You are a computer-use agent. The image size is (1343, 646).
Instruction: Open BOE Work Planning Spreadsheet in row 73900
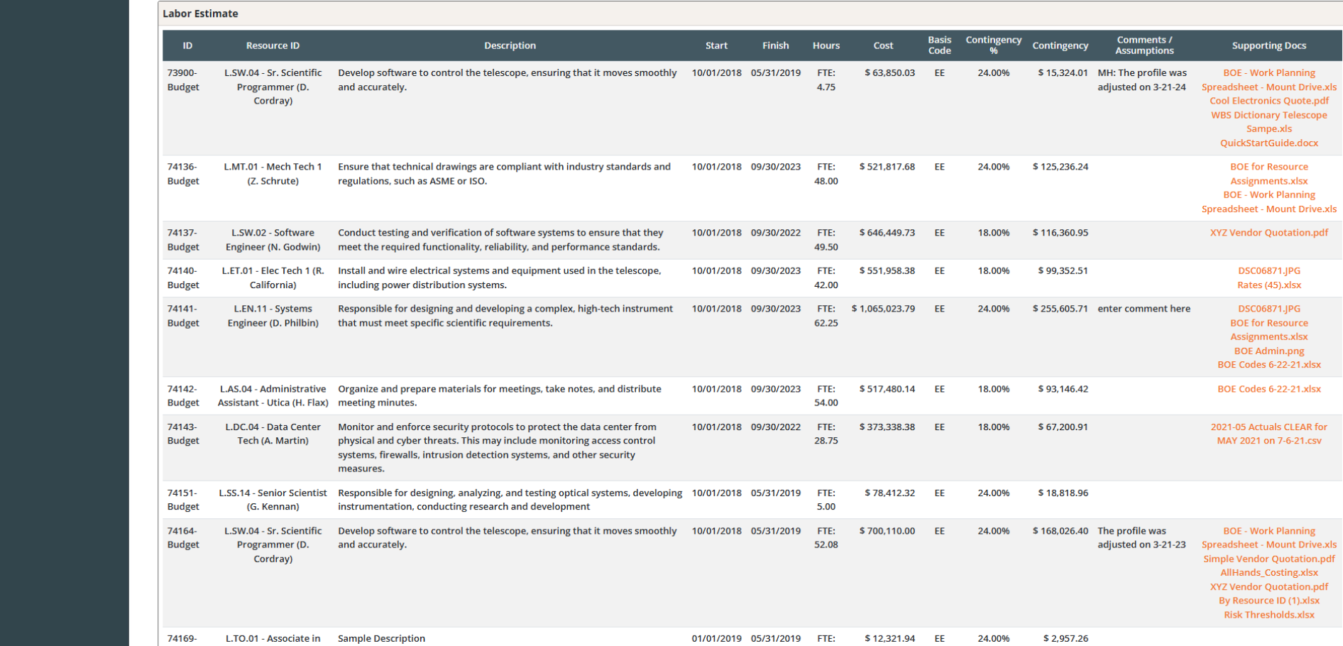1268,80
